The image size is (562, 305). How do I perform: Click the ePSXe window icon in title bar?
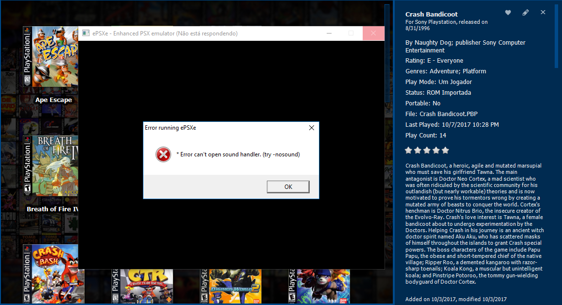(x=86, y=34)
